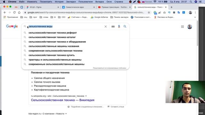Open the Google AdSense bookmark
The image size is (205, 115).
pyautogui.click(x=100, y=17)
